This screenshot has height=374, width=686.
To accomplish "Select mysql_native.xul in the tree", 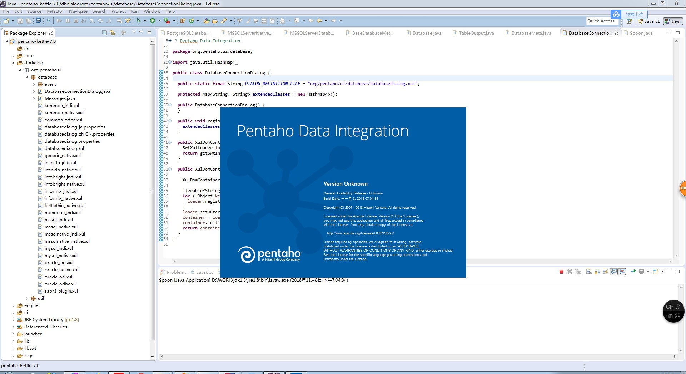I will coord(61,256).
